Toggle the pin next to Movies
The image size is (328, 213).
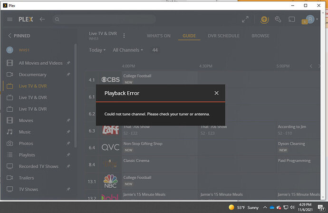(x=68, y=120)
